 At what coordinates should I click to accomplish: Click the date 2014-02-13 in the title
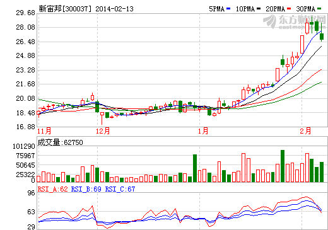click(114, 9)
